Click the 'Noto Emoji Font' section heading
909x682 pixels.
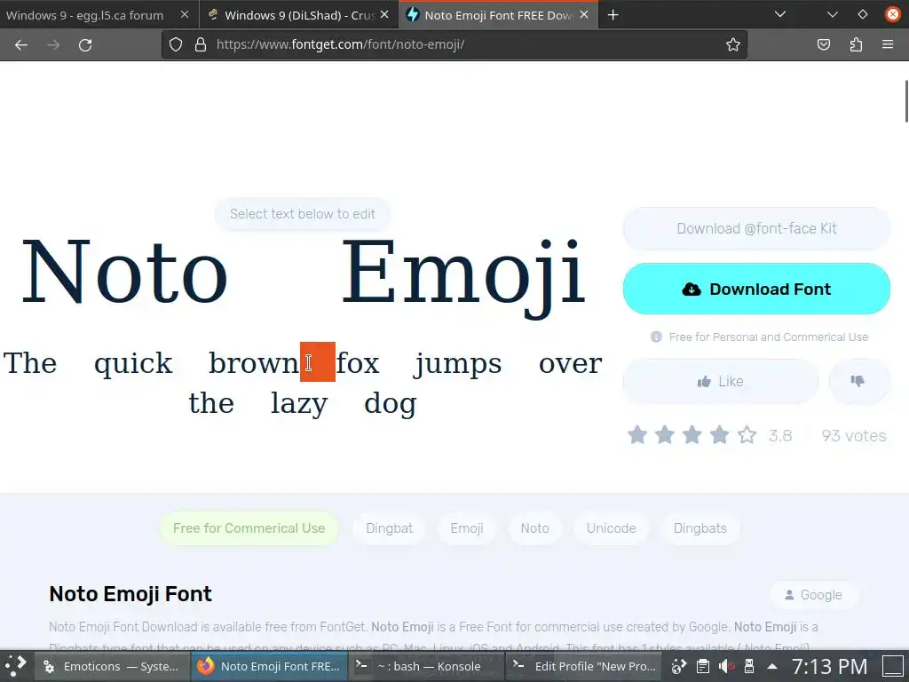tap(130, 594)
